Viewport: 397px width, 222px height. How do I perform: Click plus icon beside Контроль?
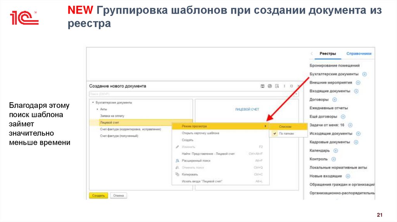tap(334, 159)
